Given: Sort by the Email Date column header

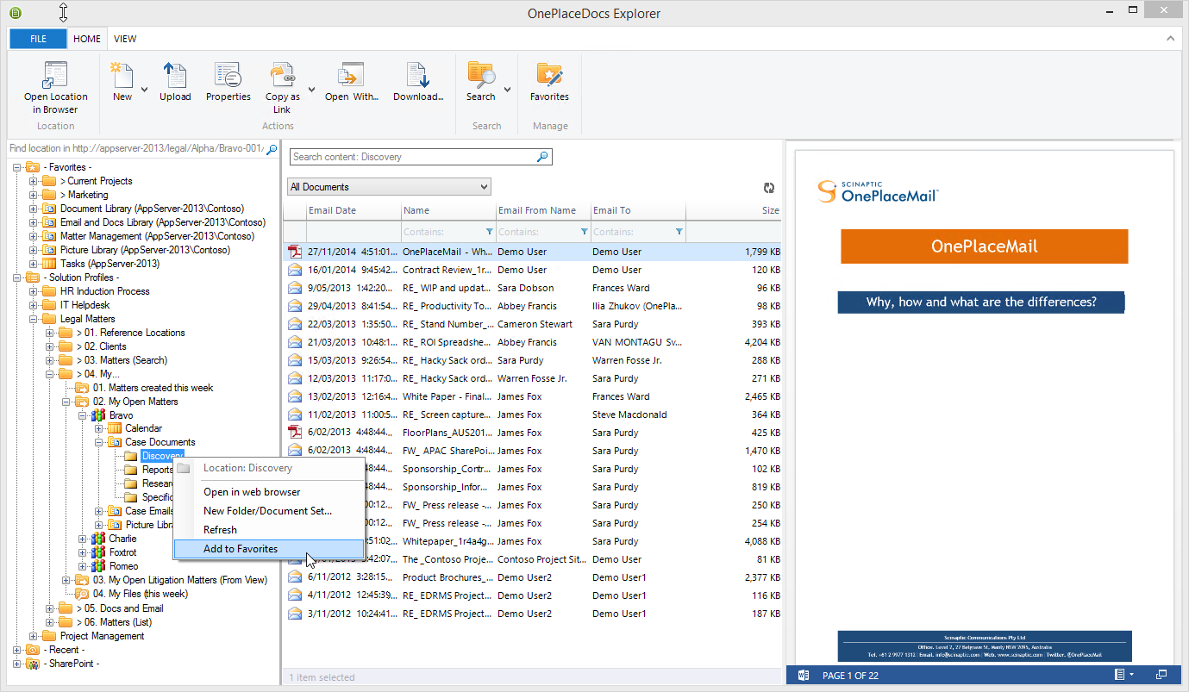Looking at the screenshot, I should 354,210.
